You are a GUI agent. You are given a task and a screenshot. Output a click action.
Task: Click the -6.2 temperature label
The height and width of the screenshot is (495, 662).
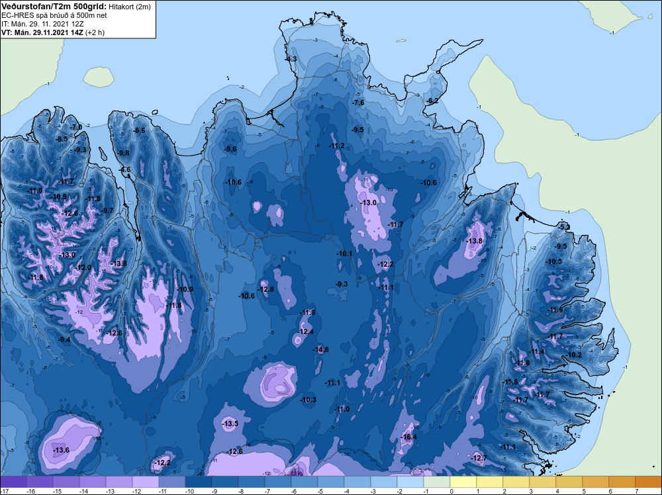pos(433,101)
